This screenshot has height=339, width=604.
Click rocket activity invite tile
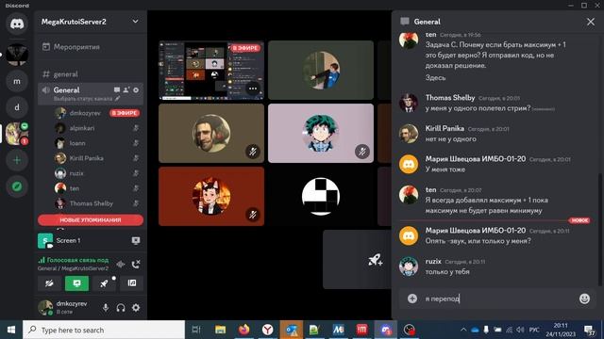click(x=357, y=260)
